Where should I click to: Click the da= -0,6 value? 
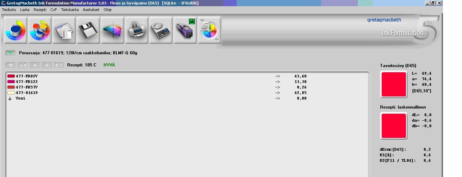pos(422,120)
